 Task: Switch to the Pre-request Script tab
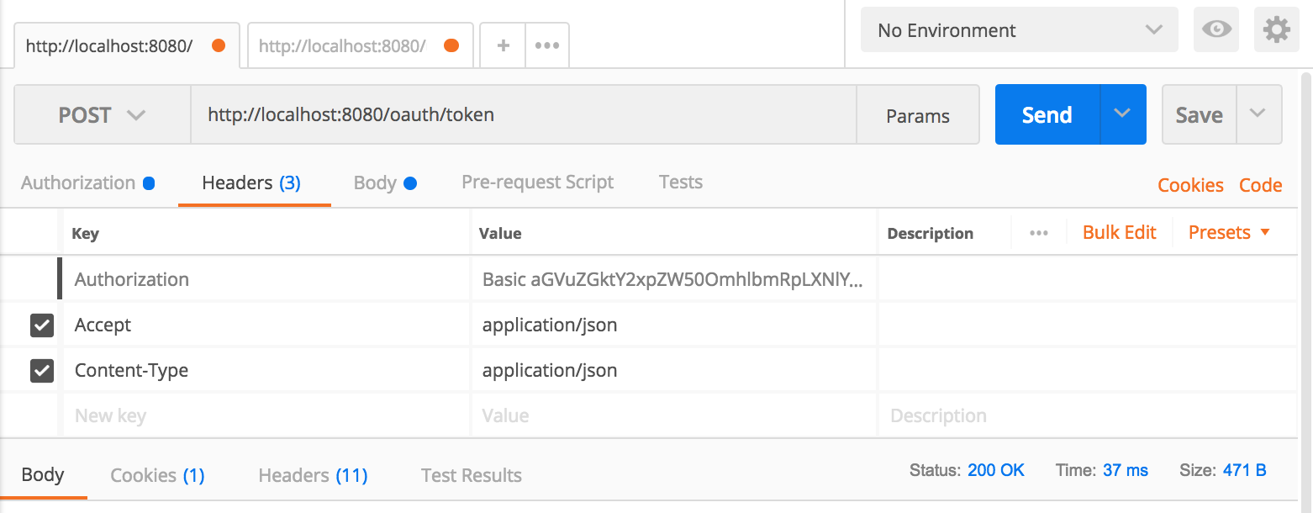coord(537,182)
